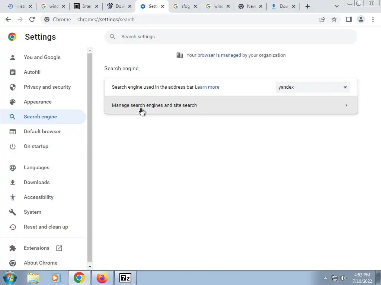Reload the page with the refresh icon
Viewport: 381px width, 285px height.
[x=32, y=19]
